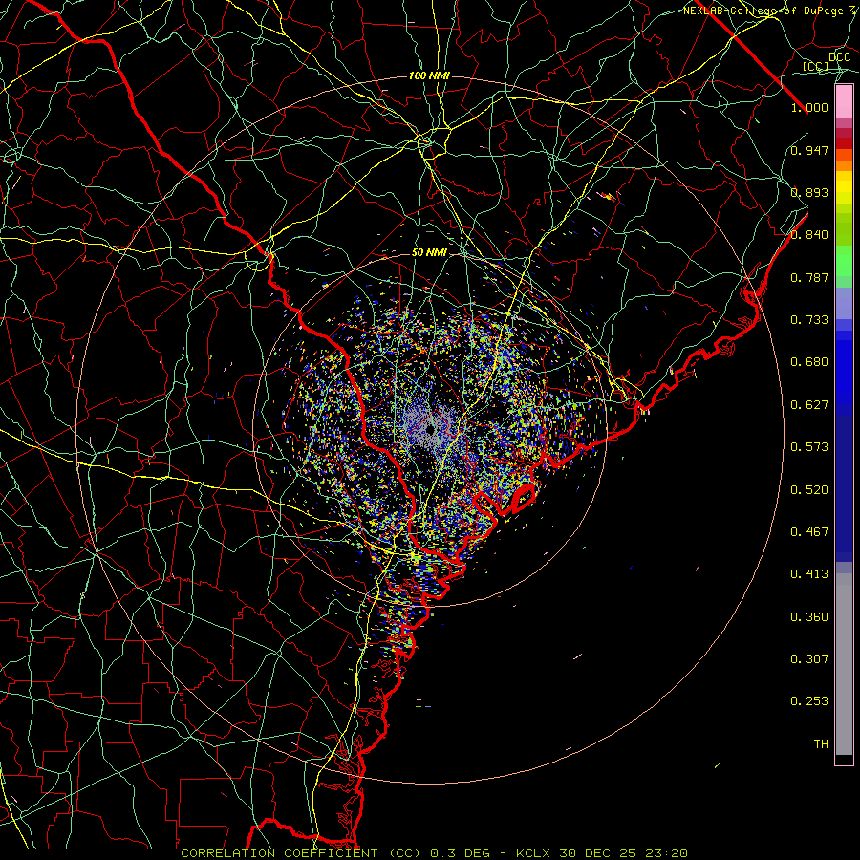The width and height of the screenshot is (860, 860).
Task: Click the 100 NMI range ring label
Action: pyautogui.click(x=429, y=75)
